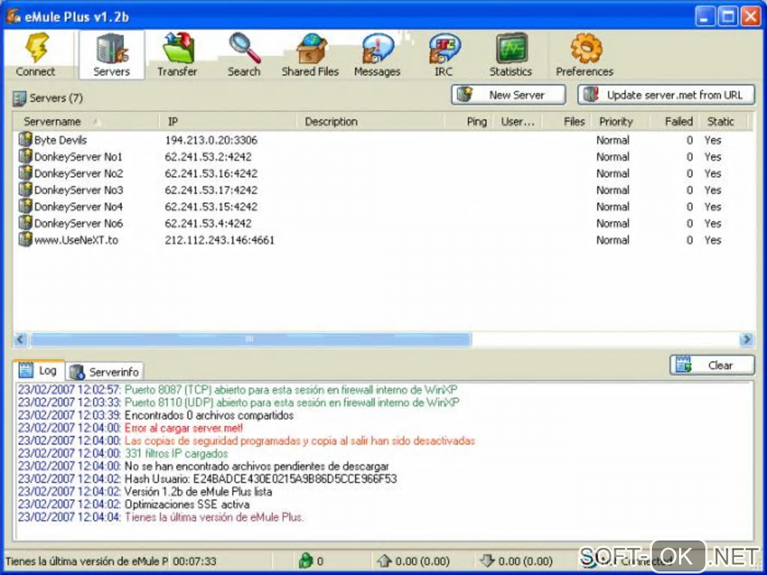Screen dimensions: 767x575
Task: Sort by Static column header
Action: click(x=724, y=121)
